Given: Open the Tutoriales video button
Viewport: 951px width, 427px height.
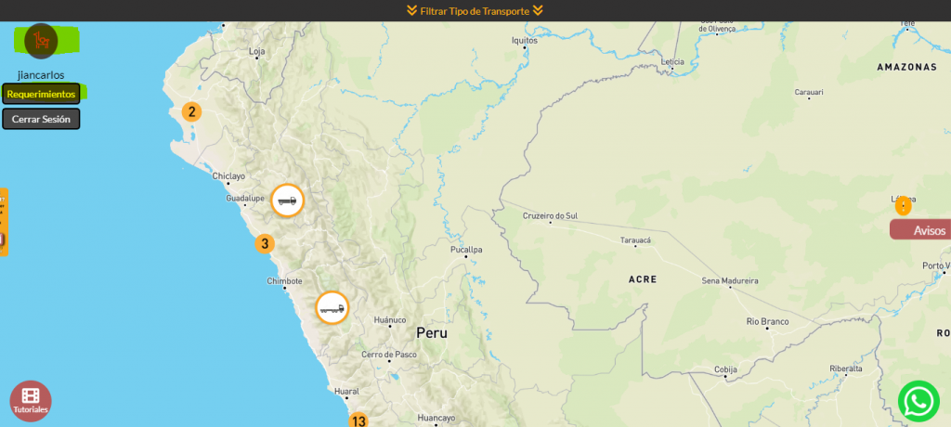Looking at the screenshot, I should point(31,400).
